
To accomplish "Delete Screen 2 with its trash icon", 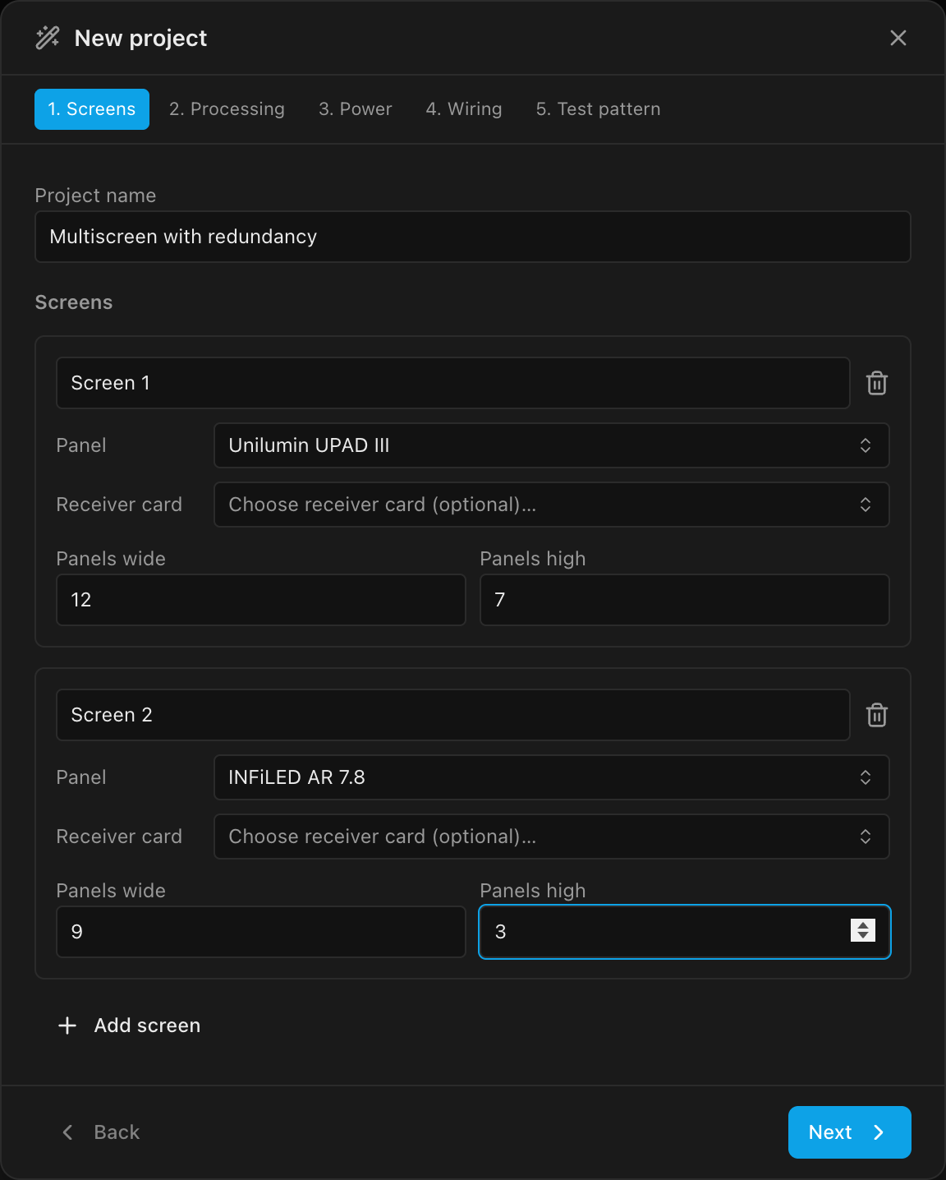I will (877, 715).
